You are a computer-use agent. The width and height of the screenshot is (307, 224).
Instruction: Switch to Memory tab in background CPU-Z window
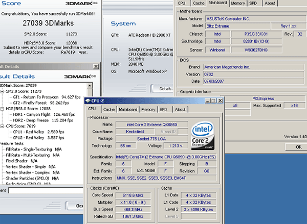point(238,4)
